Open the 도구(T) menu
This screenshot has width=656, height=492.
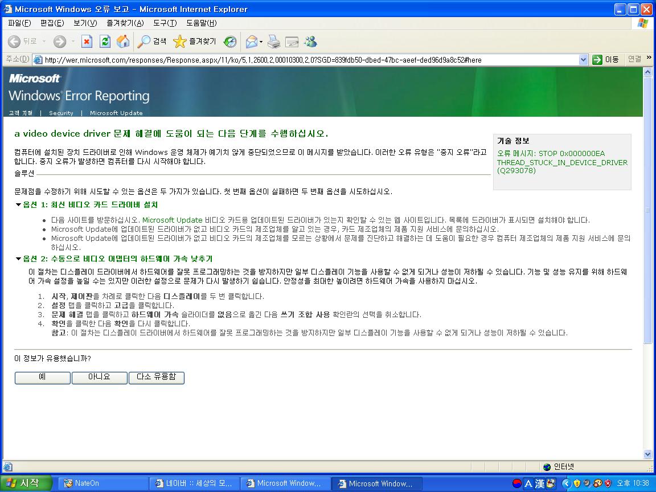tap(165, 23)
